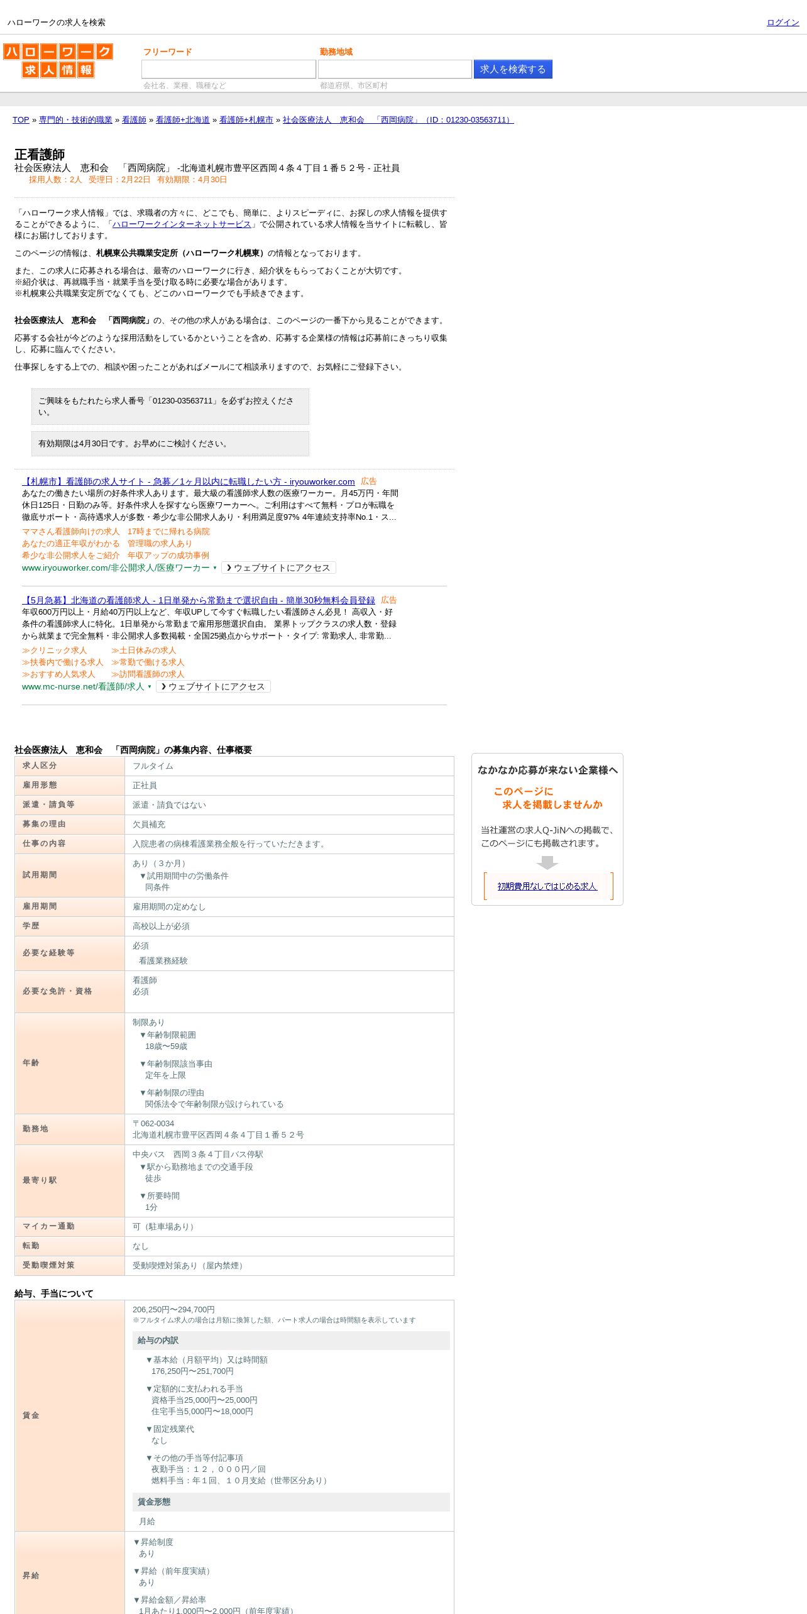This screenshot has width=807, height=1614.
Task: Select 高校以上が必須 text
Action: coord(161,926)
